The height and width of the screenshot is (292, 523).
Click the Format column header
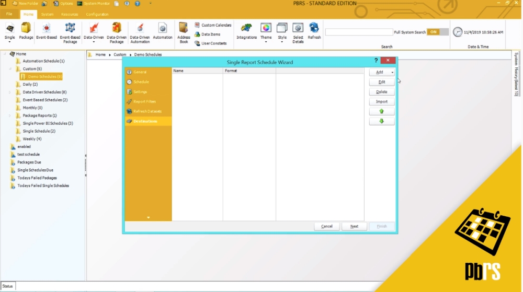pyautogui.click(x=249, y=71)
